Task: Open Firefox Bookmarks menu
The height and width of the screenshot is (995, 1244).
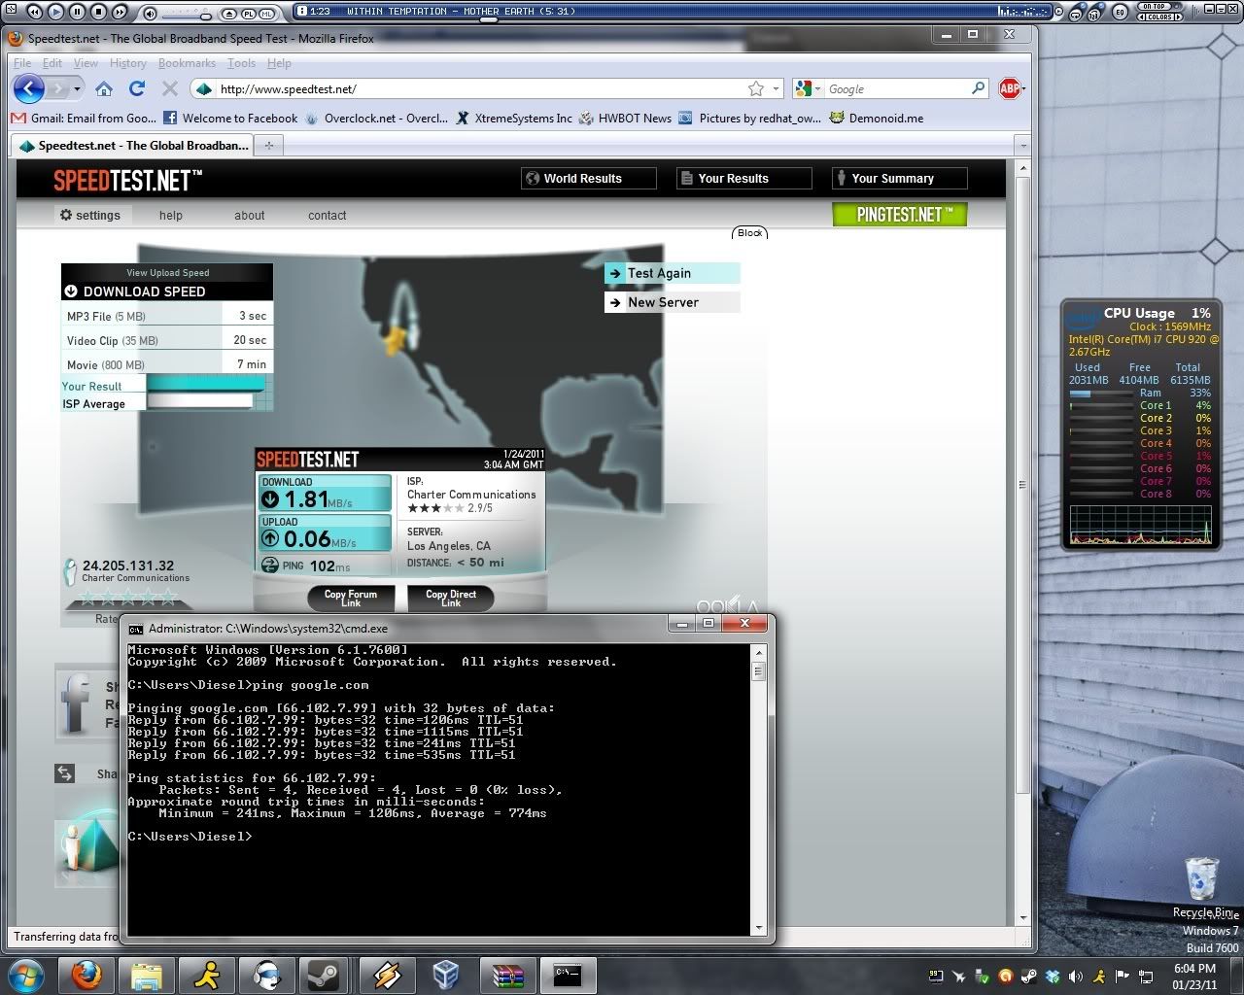Action: (187, 63)
